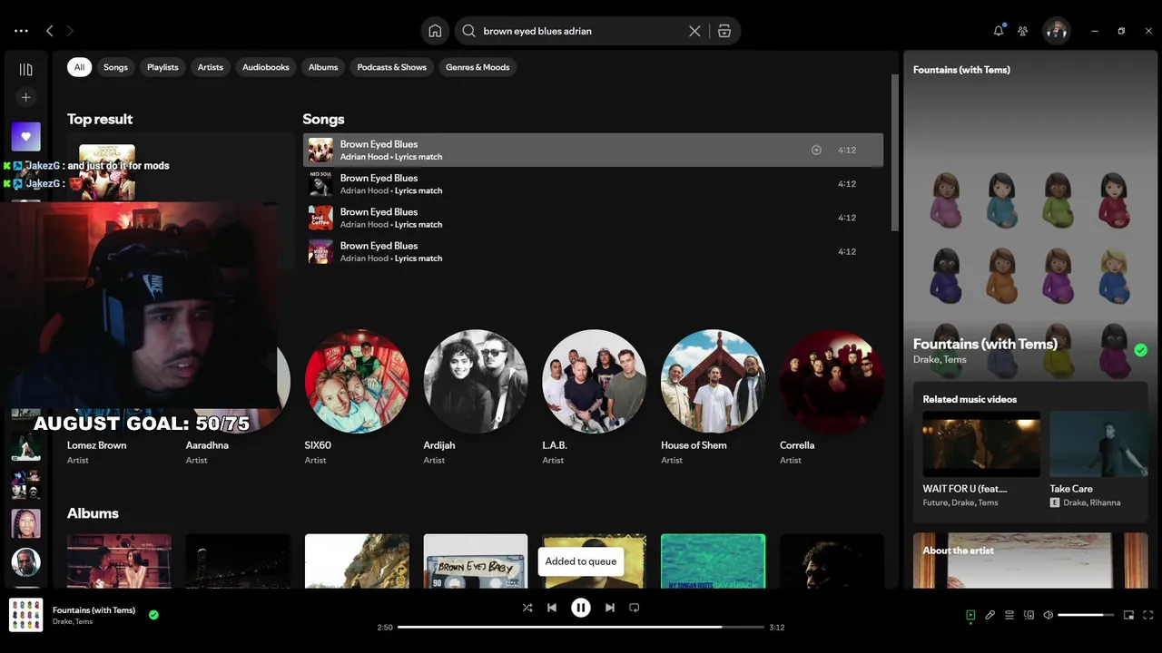Go to Spotify Home

click(435, 31)
